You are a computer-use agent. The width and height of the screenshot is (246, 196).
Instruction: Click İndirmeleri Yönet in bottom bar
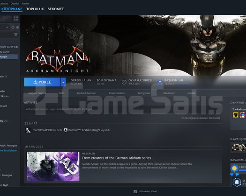coord(148,191)
